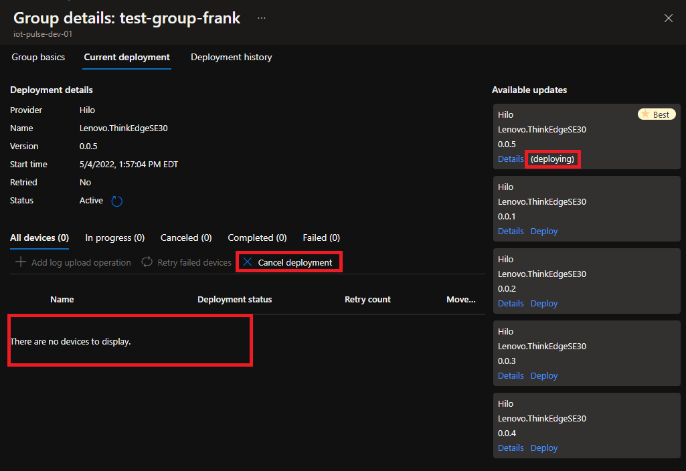
Task: View the Failed devices tab
Action: (321, 238)
